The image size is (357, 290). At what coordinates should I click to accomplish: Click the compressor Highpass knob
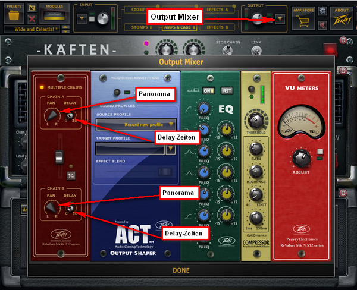click(256, 172)
